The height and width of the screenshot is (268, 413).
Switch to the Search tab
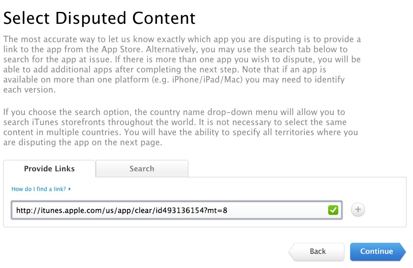coord(142,169)
